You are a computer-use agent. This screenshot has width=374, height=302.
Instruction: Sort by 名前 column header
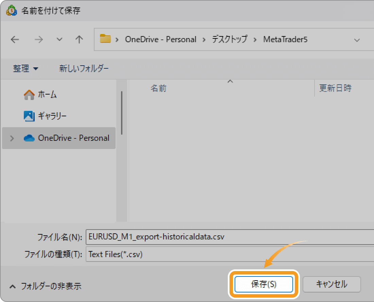(x=159, y=88)
